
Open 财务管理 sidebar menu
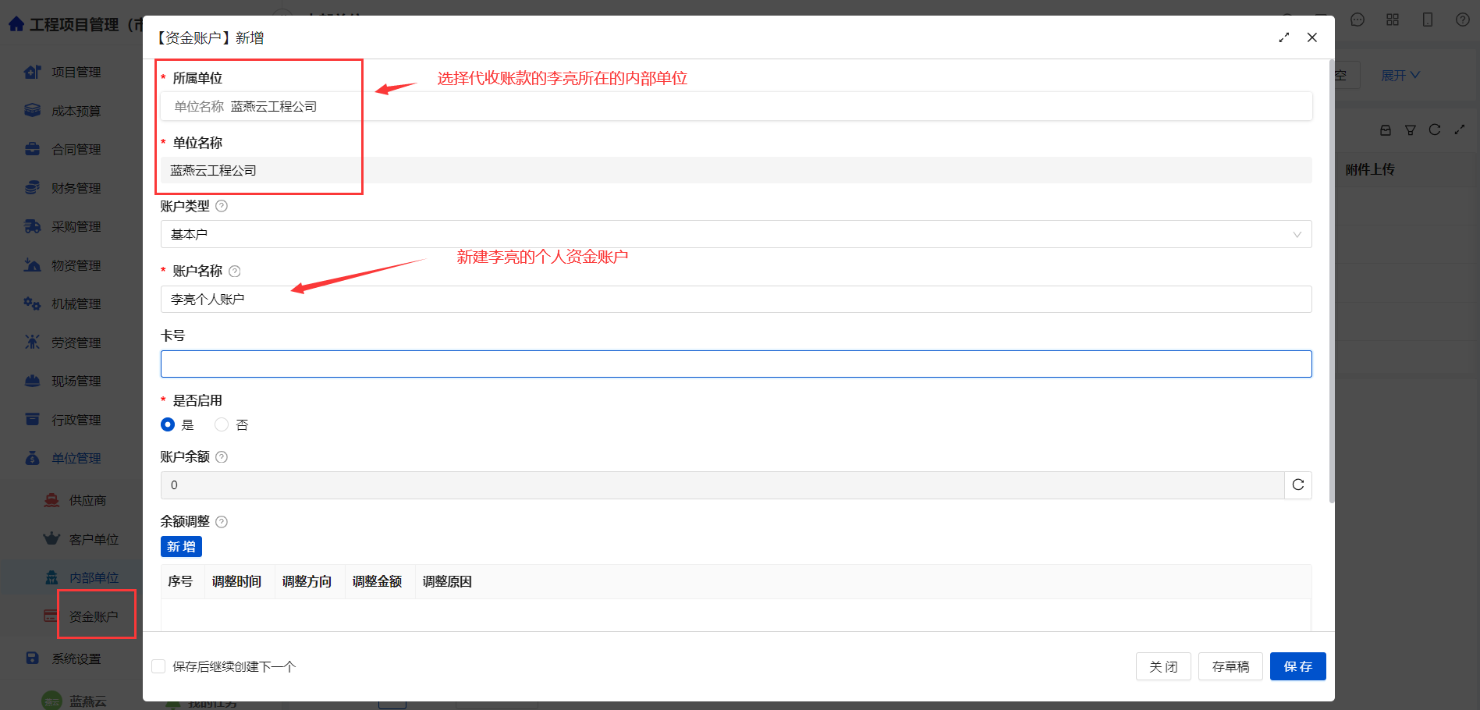coord(76,188)
